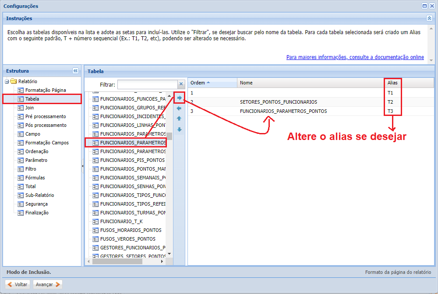Screen dimensions: 438x294
Task: Click inside the Filtrar text field
Action: point(147,84)
